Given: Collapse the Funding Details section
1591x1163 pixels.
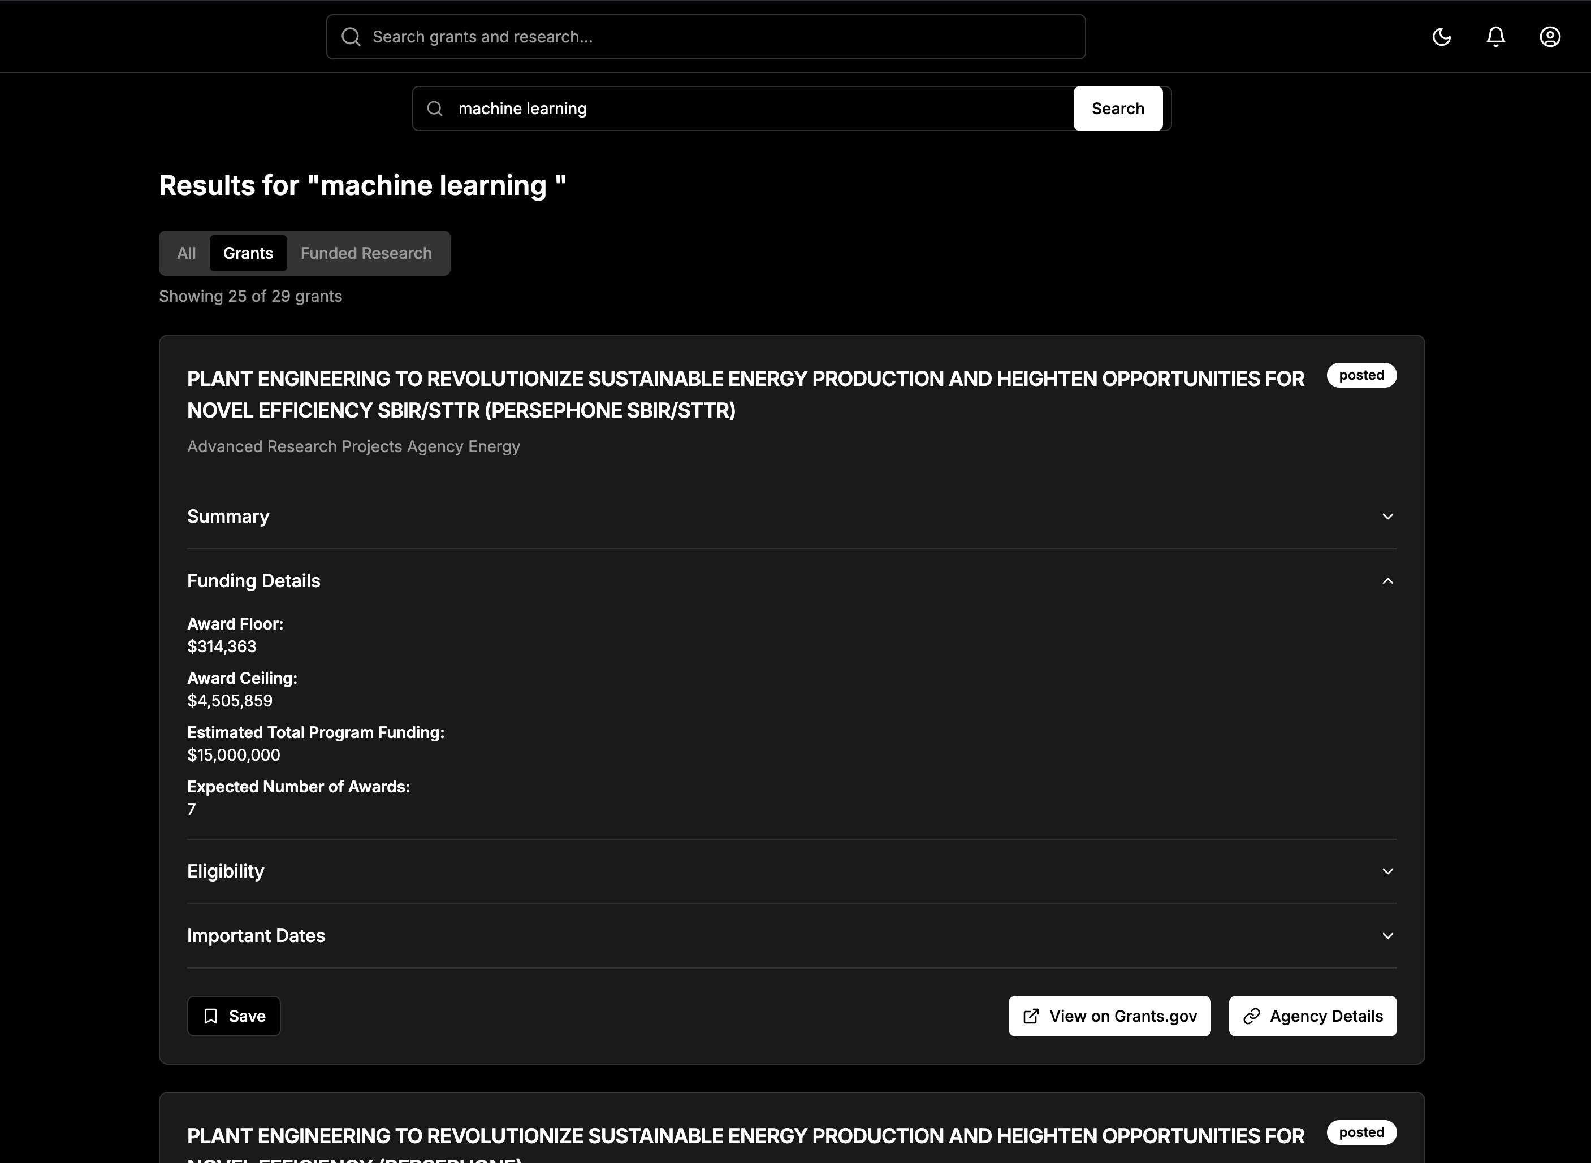Looking at the screenshot, I should coord(1387,581).
